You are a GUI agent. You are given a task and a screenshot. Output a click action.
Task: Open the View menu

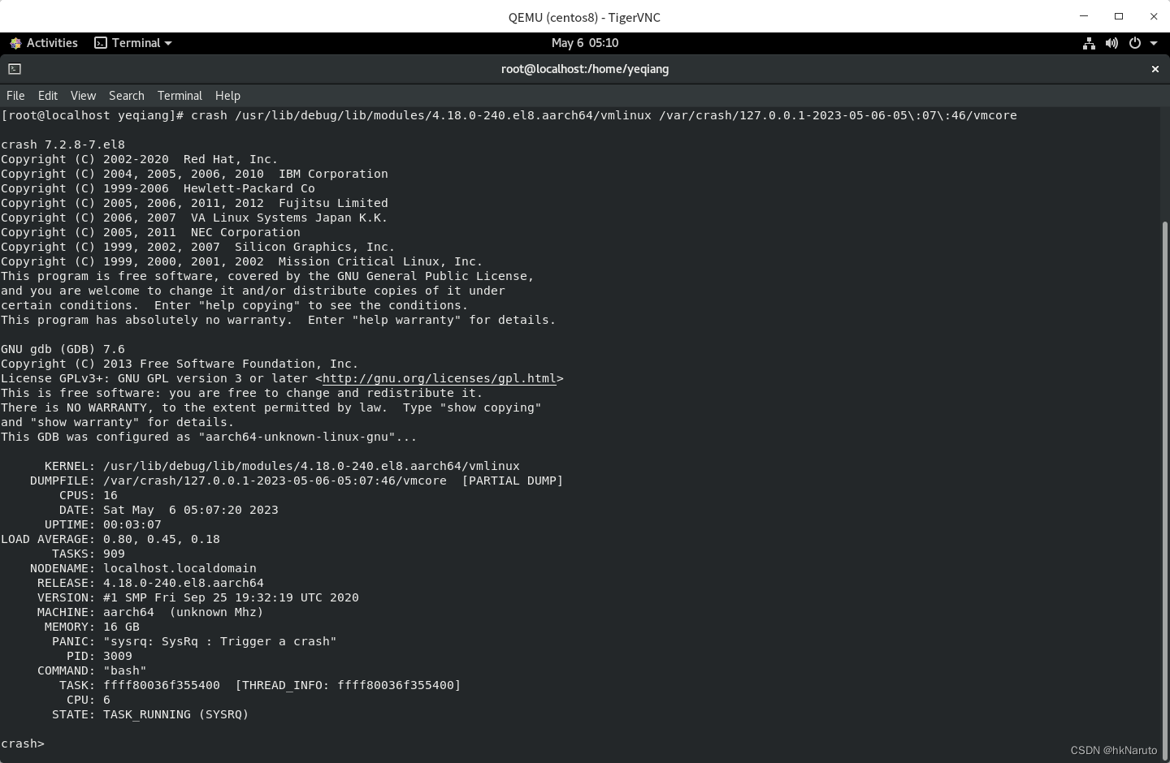83,96
